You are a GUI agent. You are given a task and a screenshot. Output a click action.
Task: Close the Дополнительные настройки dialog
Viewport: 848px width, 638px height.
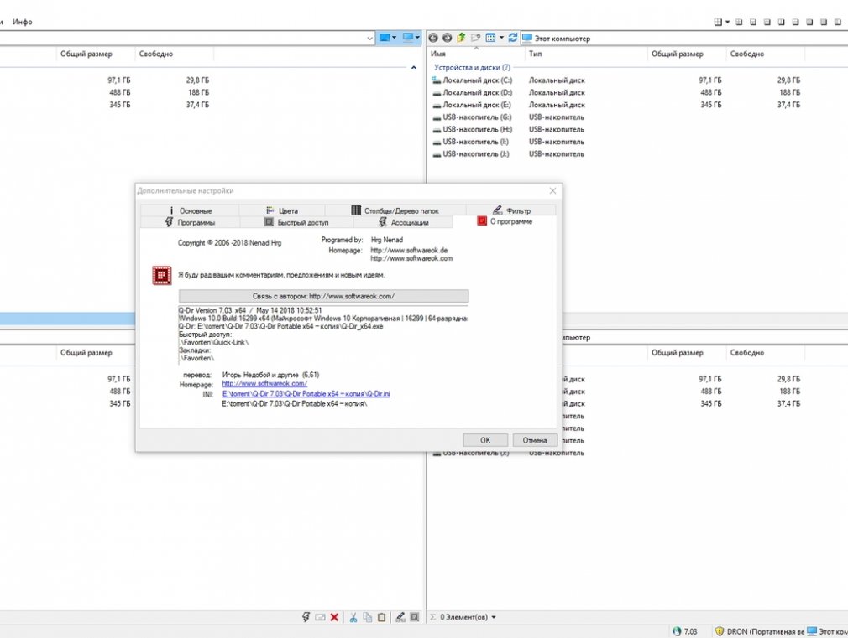[x=552, y=190]
